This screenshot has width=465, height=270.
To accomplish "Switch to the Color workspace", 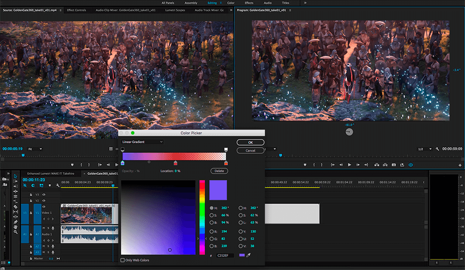I will [231, 3].
